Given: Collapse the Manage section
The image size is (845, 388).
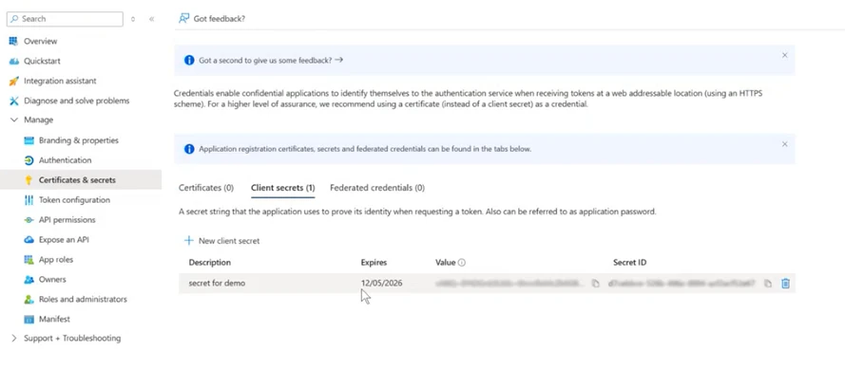Looking at the screenshot, I should 14,120.
